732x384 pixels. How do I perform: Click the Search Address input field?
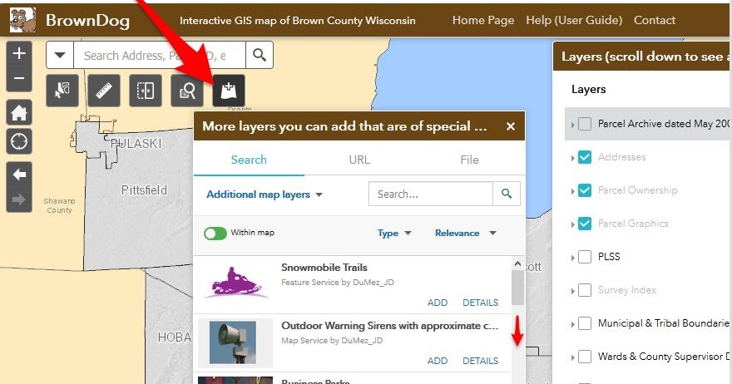coord(160,55)
